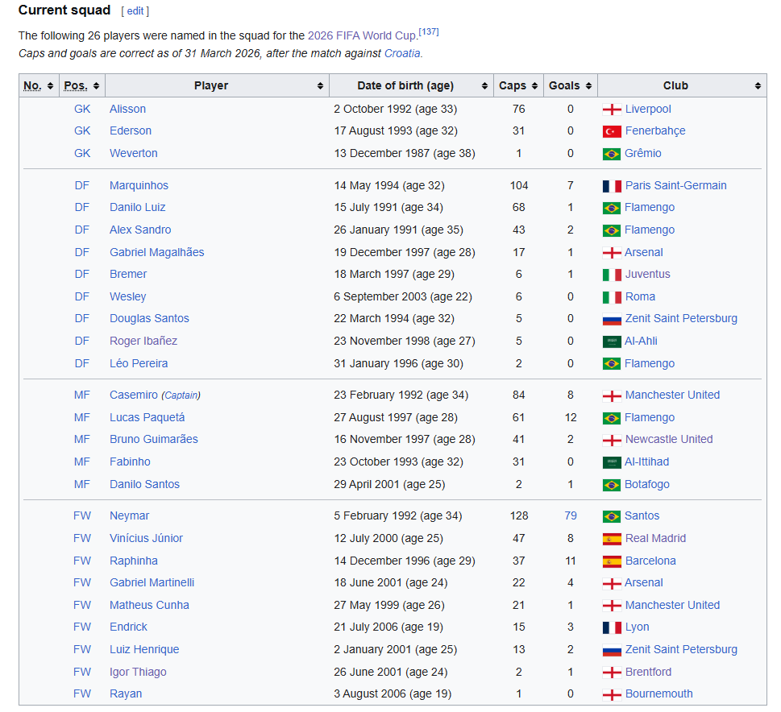Click England flag next to Liverpool
The width and height of the screenshot is (781, 712).
(612, 110)
